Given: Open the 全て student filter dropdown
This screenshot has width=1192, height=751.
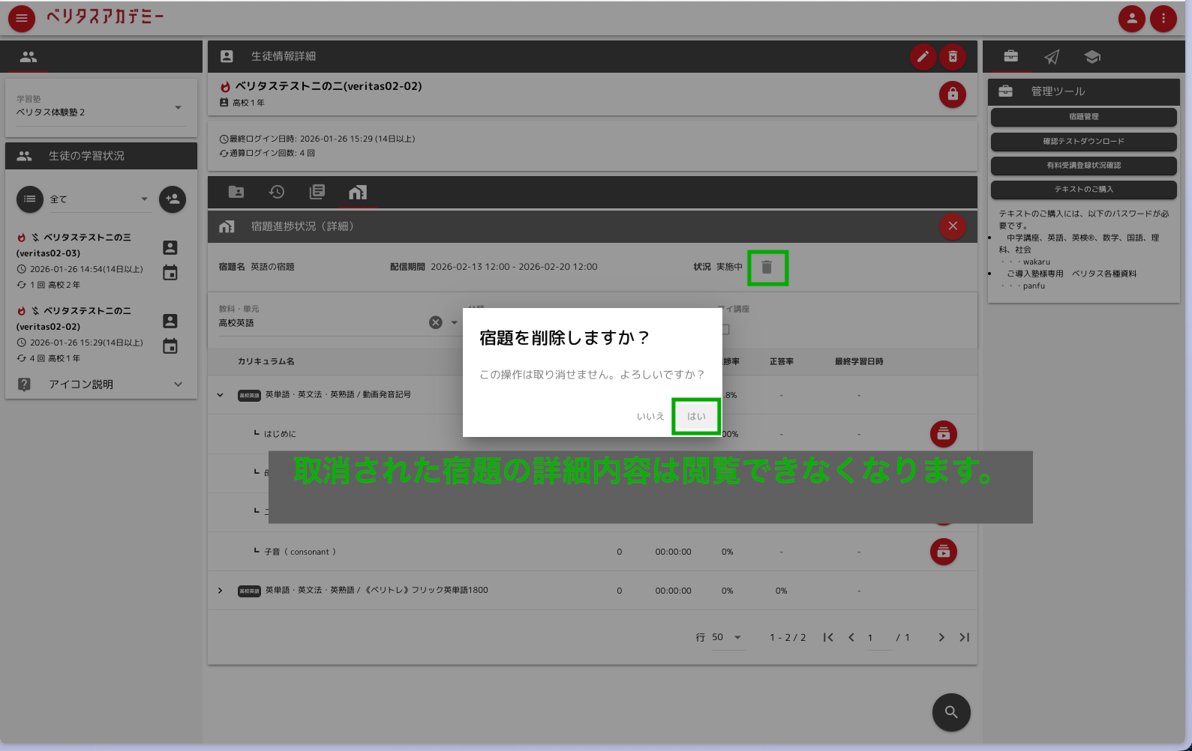Looking at the screenshot, I should pos(99,199).
